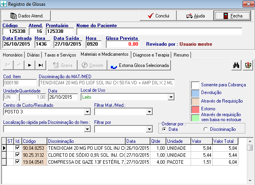Screen dimensions: 255x185
Task: Click table scrollbar down arrow
Action: point(250,181)
